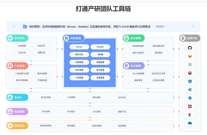Click the 单点登录 pill
This screenshot has width=207, height=135.
coord(71,126)
